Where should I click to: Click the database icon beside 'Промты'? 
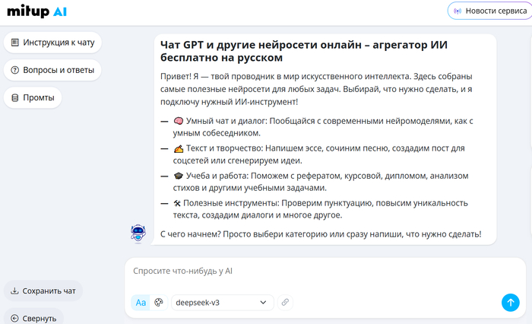[14, 98]
